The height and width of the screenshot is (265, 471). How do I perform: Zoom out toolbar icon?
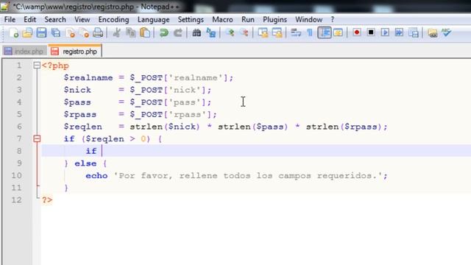(244, 32)
